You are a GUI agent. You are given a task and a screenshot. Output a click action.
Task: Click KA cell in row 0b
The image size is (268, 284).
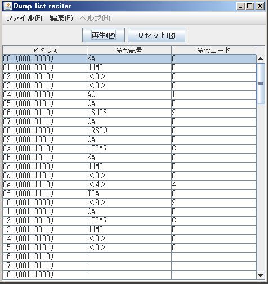pos(129,157)
